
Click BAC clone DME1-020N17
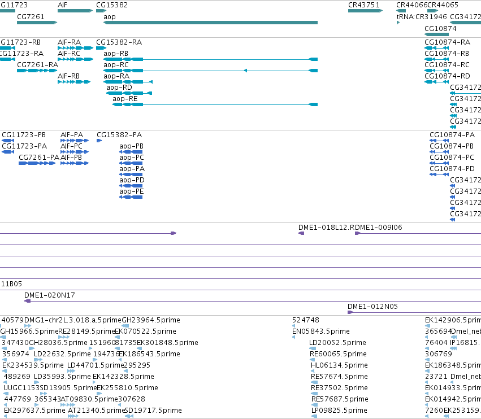tap(253, 301)
